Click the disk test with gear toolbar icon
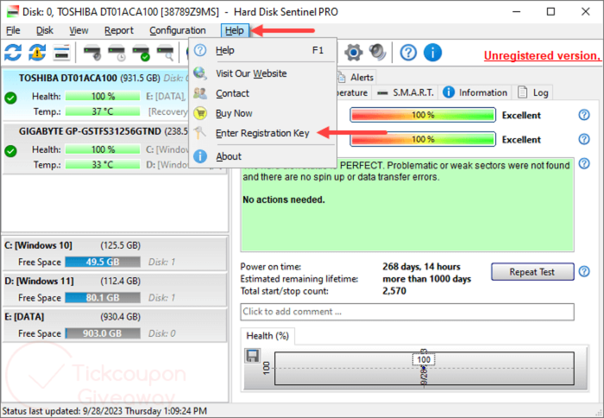Viewport: 604px width, 418px height. pos(92,53)
